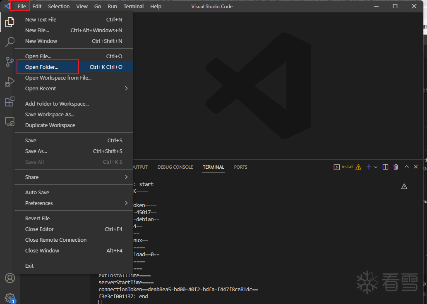Open the File menu
427x304 pixels.
coord(22,6)
